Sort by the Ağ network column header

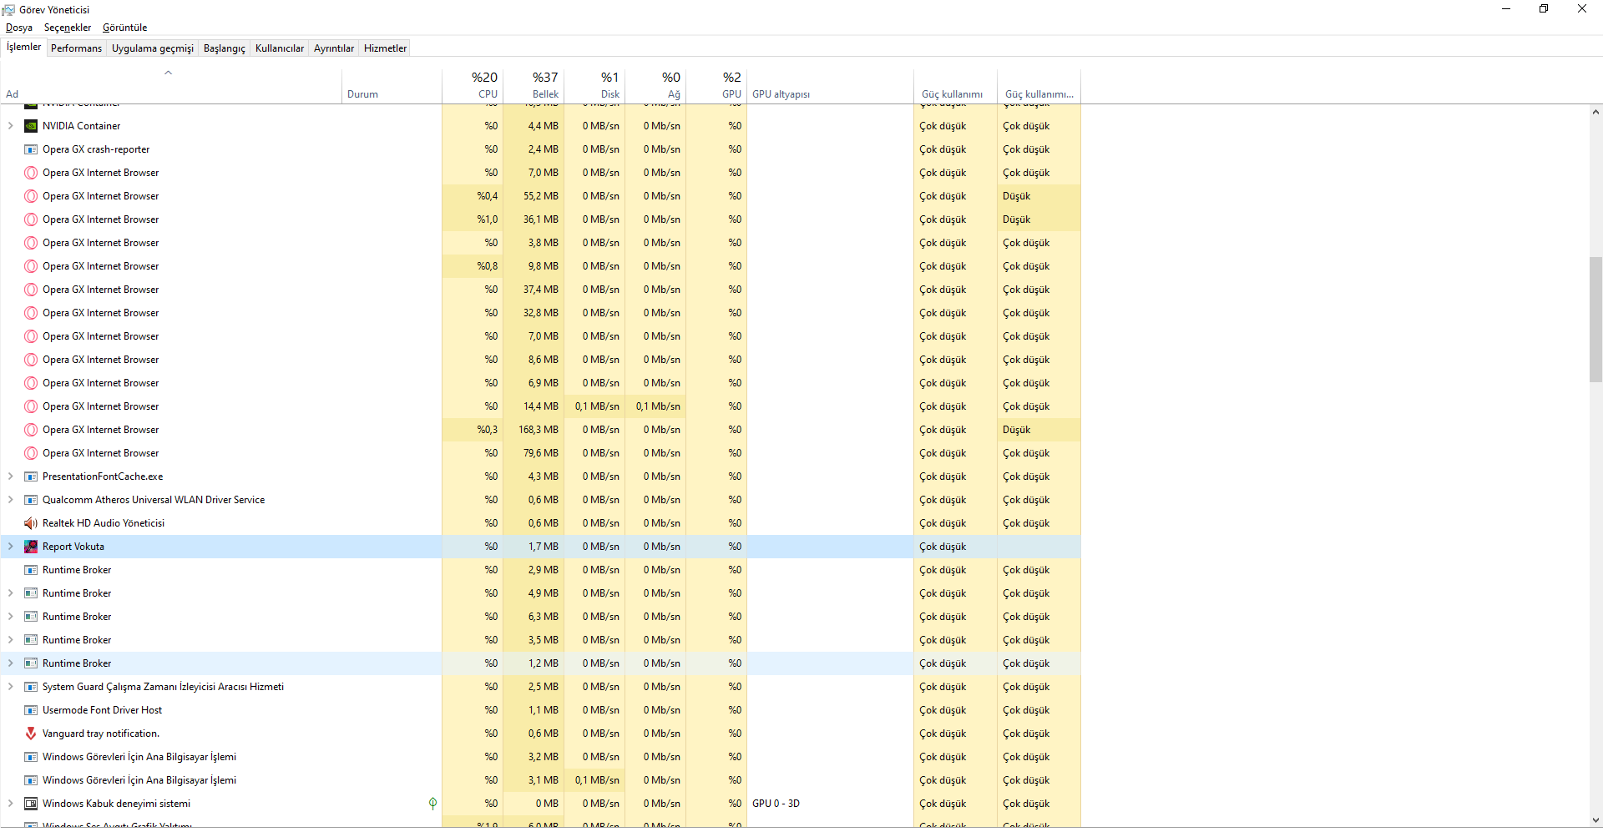point(655,86)
